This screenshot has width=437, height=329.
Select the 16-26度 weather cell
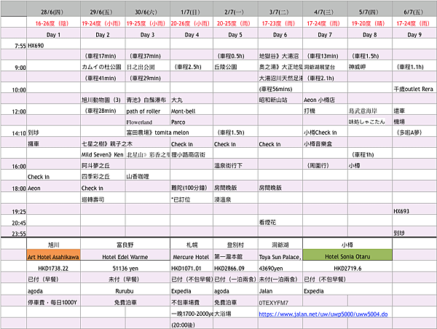click(53, 23)
